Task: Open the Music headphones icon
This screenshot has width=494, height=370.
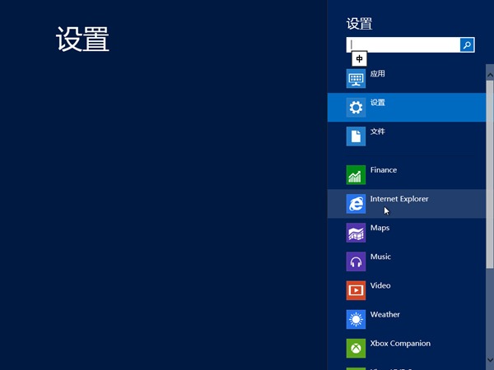Action: [x=356, y=261]
